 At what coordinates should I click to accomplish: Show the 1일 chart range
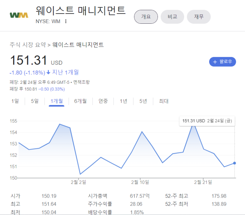(x=15, y=101)
